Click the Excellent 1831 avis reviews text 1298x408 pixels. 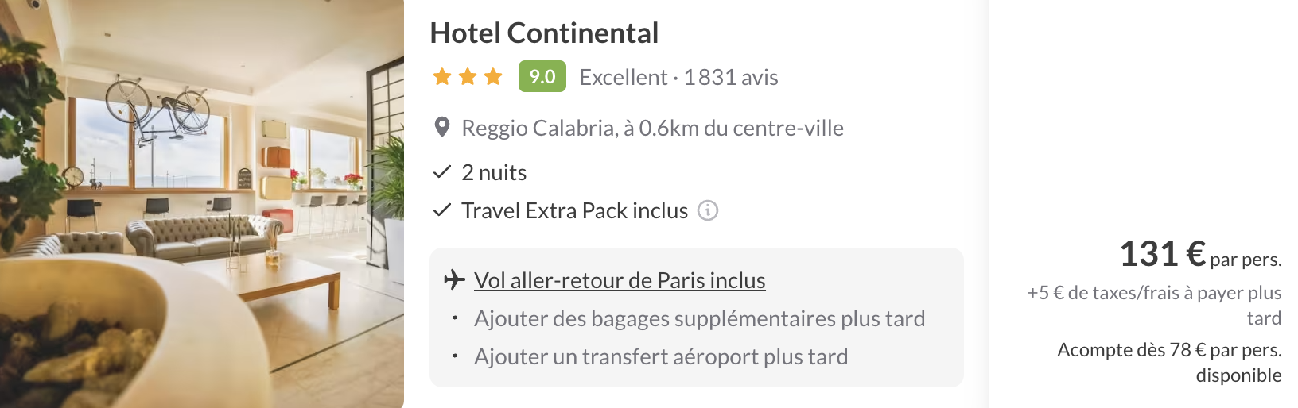coord(678,77)
